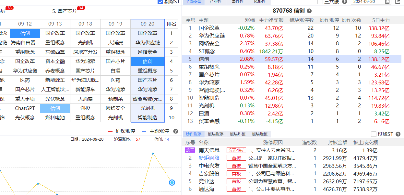Click the export/share icon at top right

click(x=398, y=2)
